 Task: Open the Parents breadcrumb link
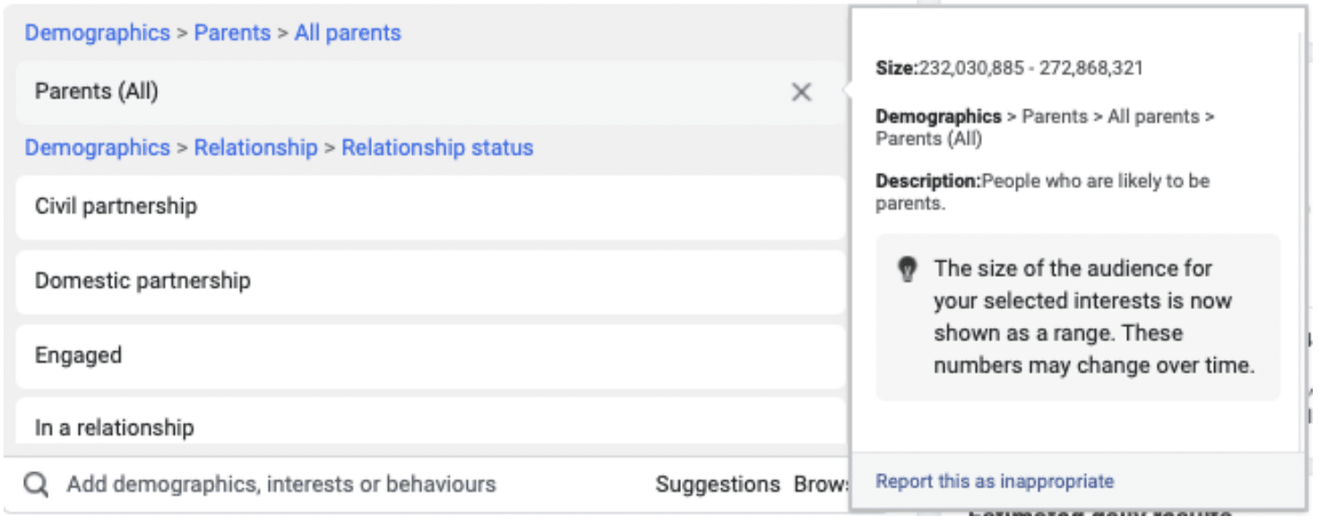(232, 32)
